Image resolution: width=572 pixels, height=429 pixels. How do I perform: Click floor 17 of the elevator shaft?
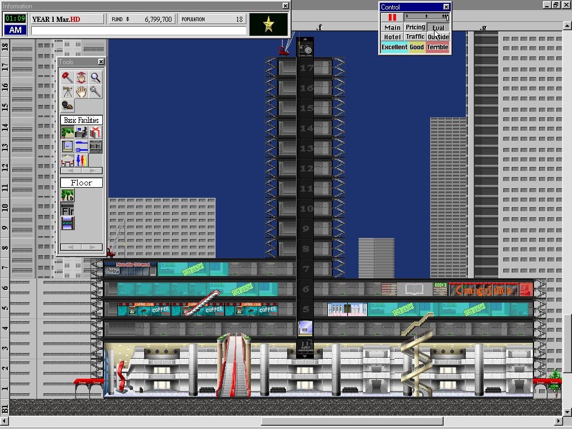coord(306,68)
